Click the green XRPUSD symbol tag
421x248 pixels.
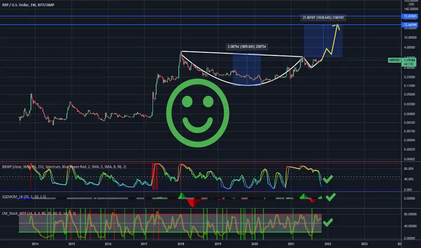pyautogui.click(x=394, y=60)
